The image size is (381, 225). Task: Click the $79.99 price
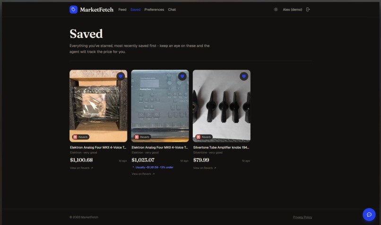point(201,160)
